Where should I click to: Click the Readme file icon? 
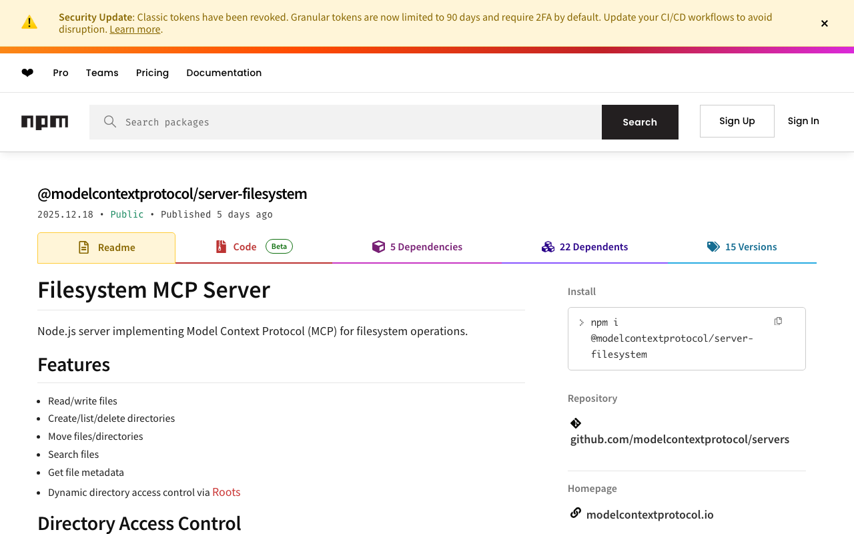[83, 248]
